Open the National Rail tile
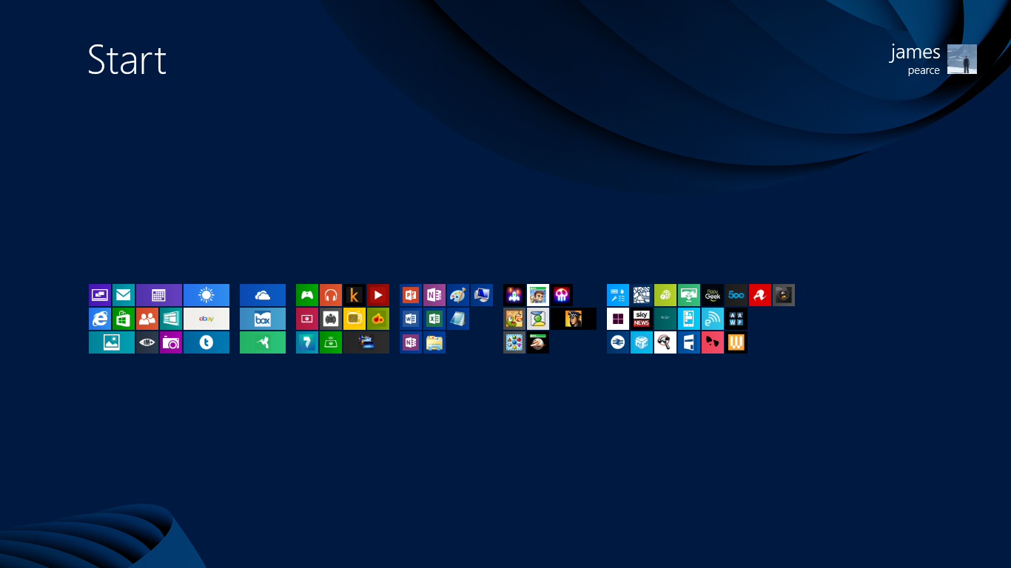 pyautogui.click(x=618, y=342)
